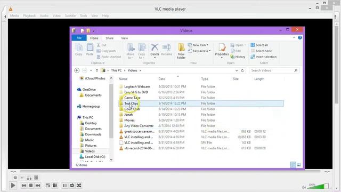Screen dimensions: 341x192
Task: Open the Media menu in VLC
Action: coord(14,15)
